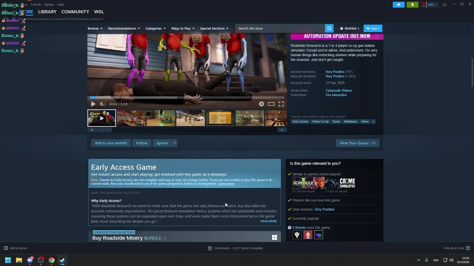The height and width of the screenshot is (266, 474).
Task: Go to the COMMUNITY tab
Action: 75,12
